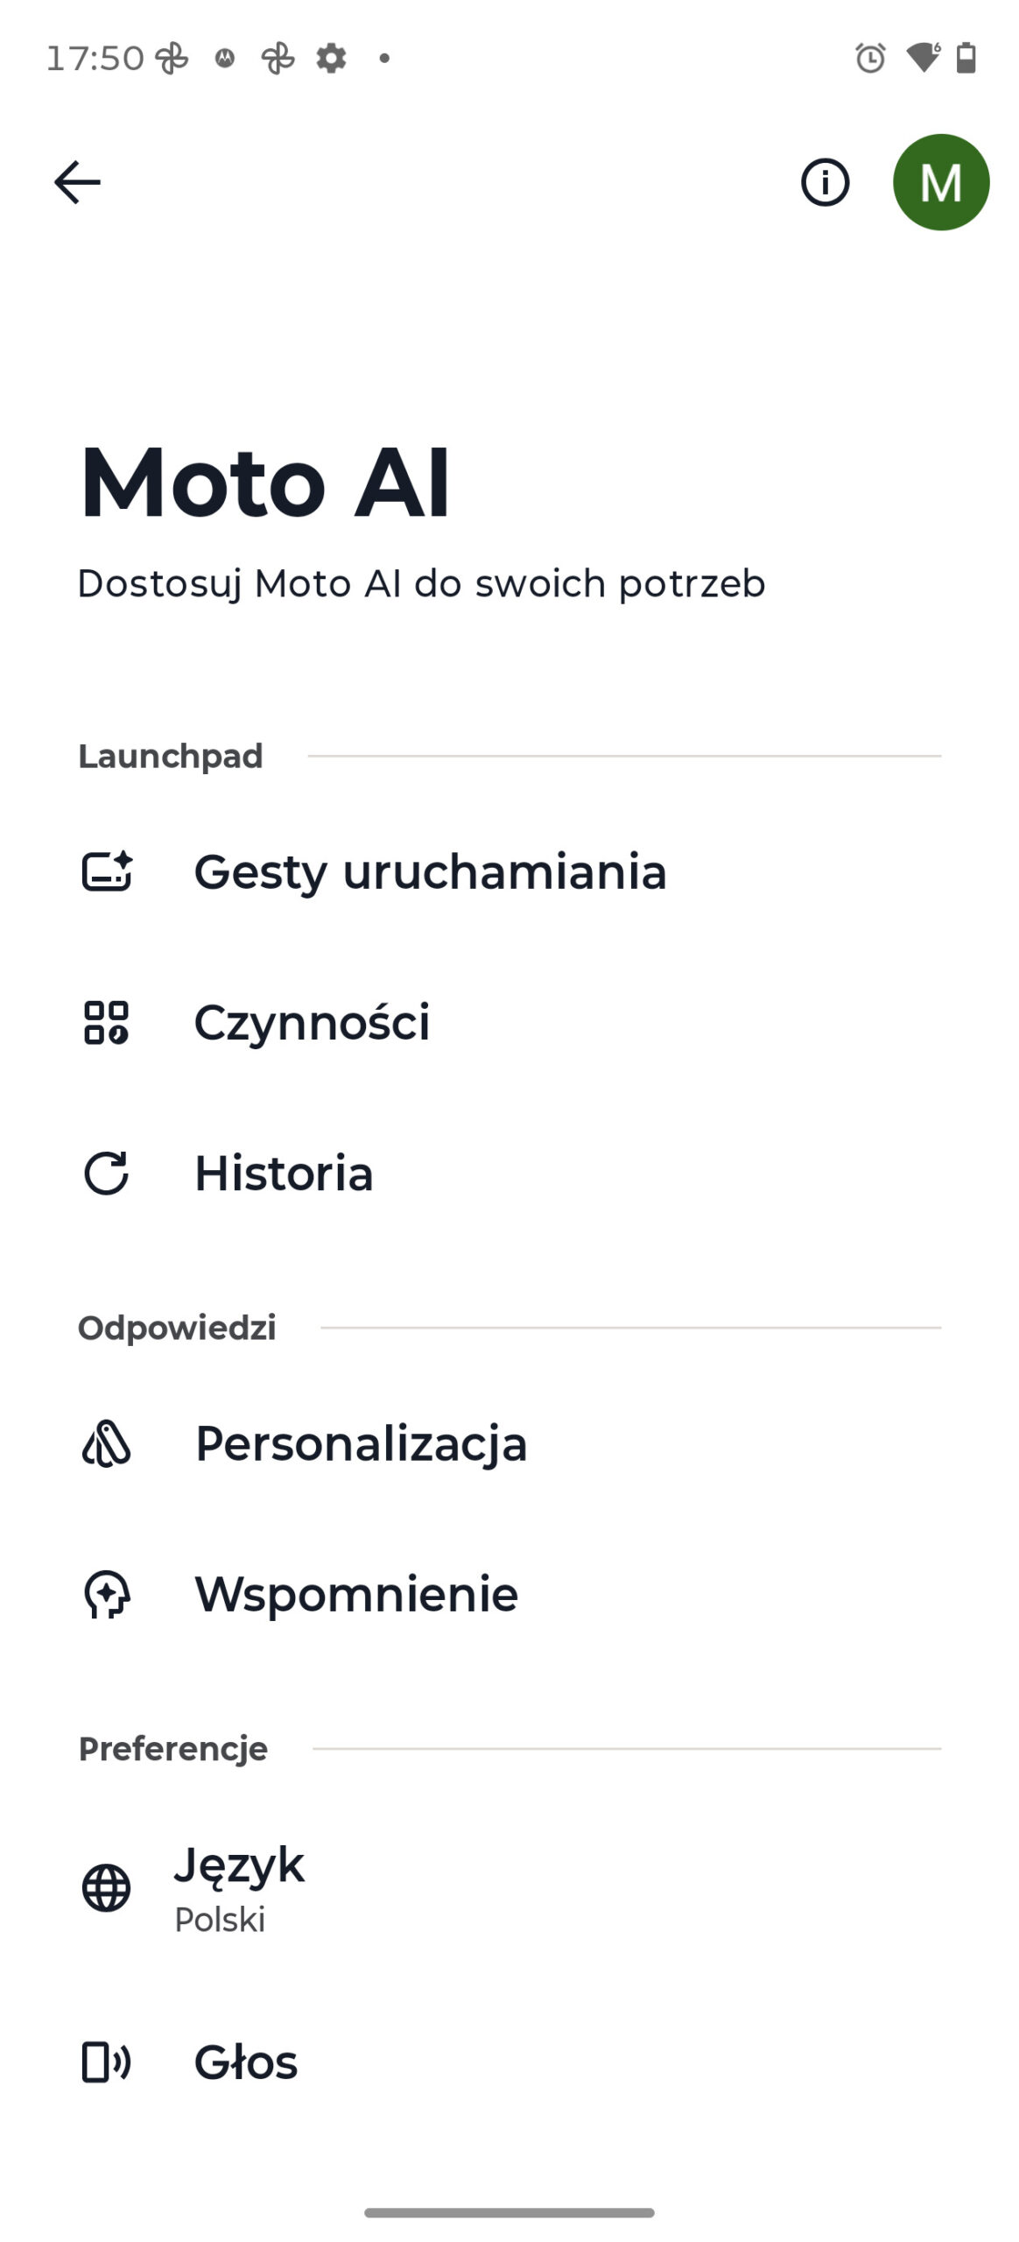
Task: Tap the back arrow icon
Action: pos(77,182)
